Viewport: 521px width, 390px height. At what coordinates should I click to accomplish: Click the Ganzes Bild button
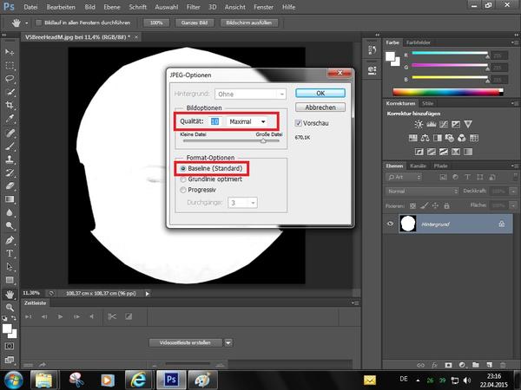[195, 23]
